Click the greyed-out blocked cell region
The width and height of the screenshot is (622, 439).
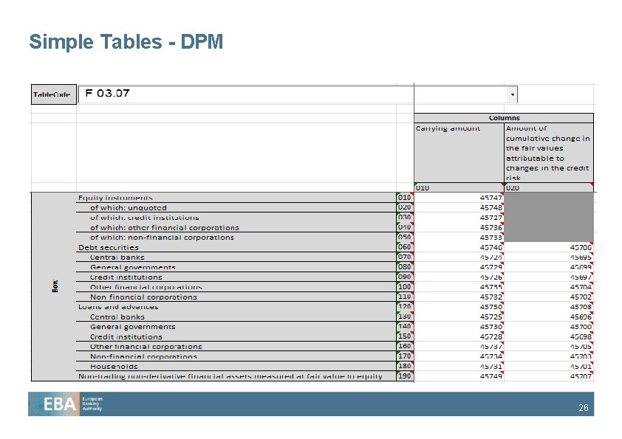point(548,218)
